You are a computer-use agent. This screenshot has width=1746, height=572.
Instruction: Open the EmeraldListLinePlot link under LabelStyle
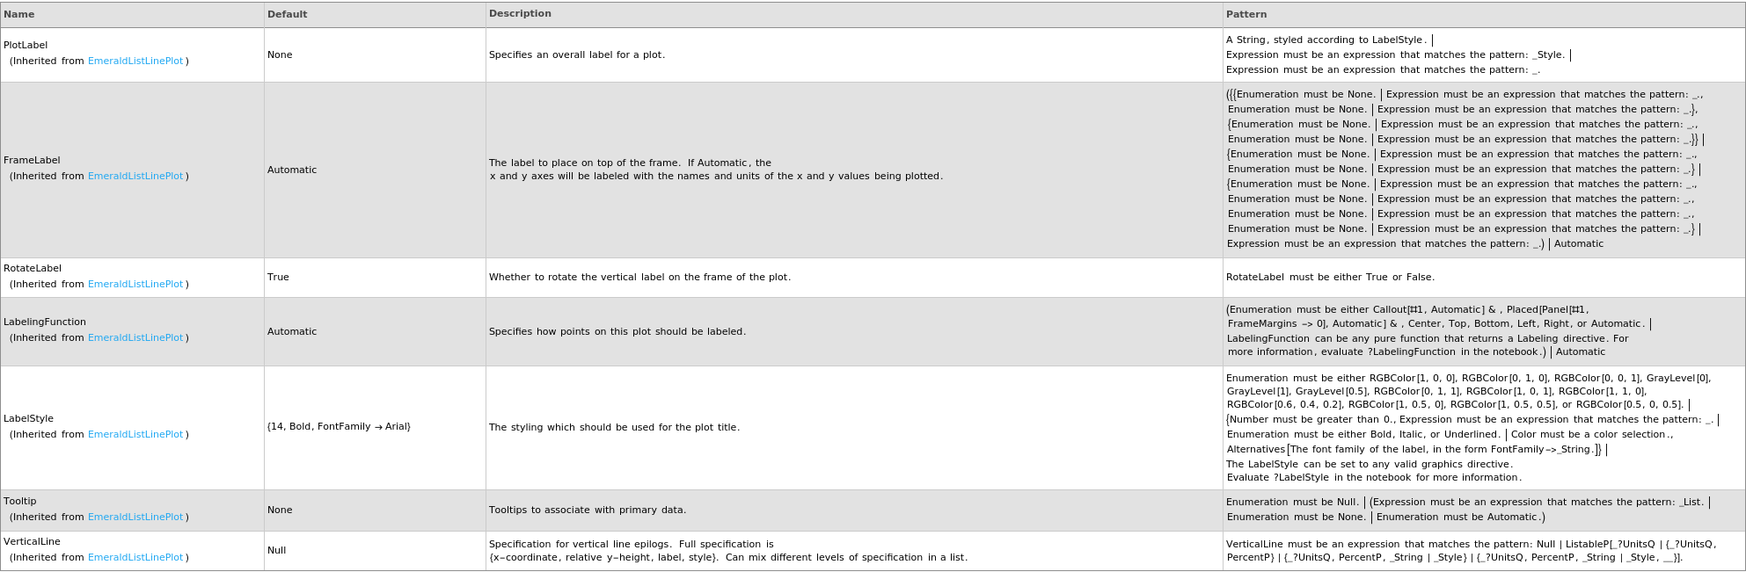(x=135, y=435)
